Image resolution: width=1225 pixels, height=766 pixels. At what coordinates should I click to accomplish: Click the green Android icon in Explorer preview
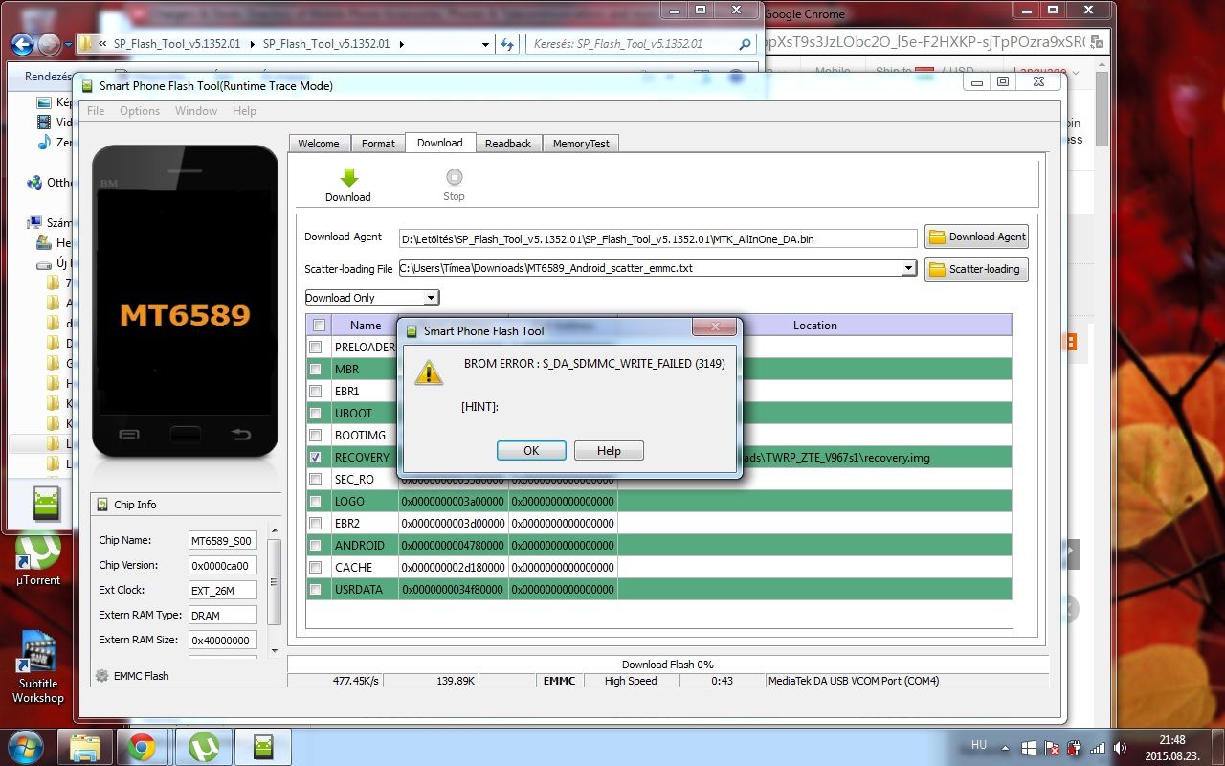[47, 502]
